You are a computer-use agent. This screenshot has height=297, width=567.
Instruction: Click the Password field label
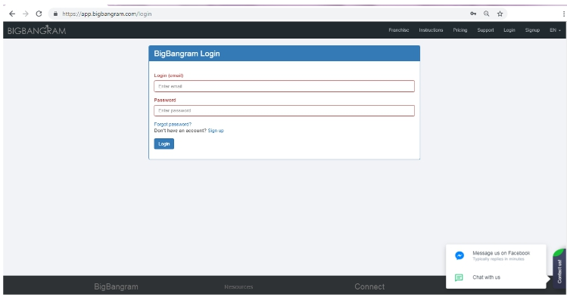165,100
